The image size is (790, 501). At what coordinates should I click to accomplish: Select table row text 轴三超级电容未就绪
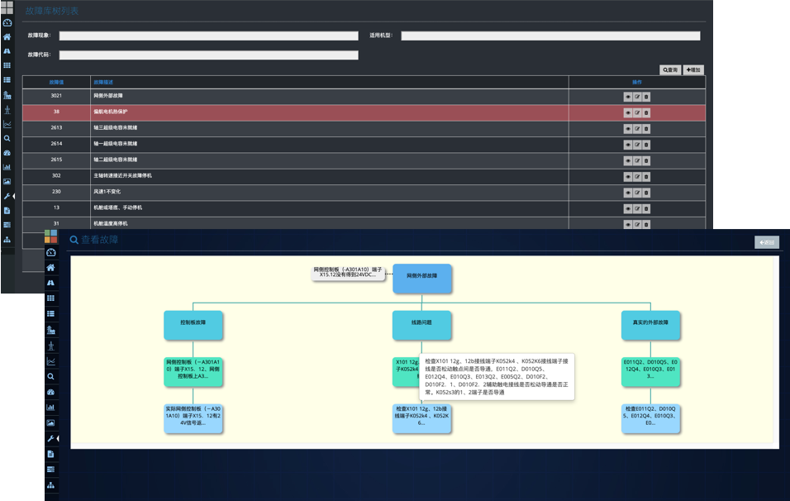coord(116,128)
